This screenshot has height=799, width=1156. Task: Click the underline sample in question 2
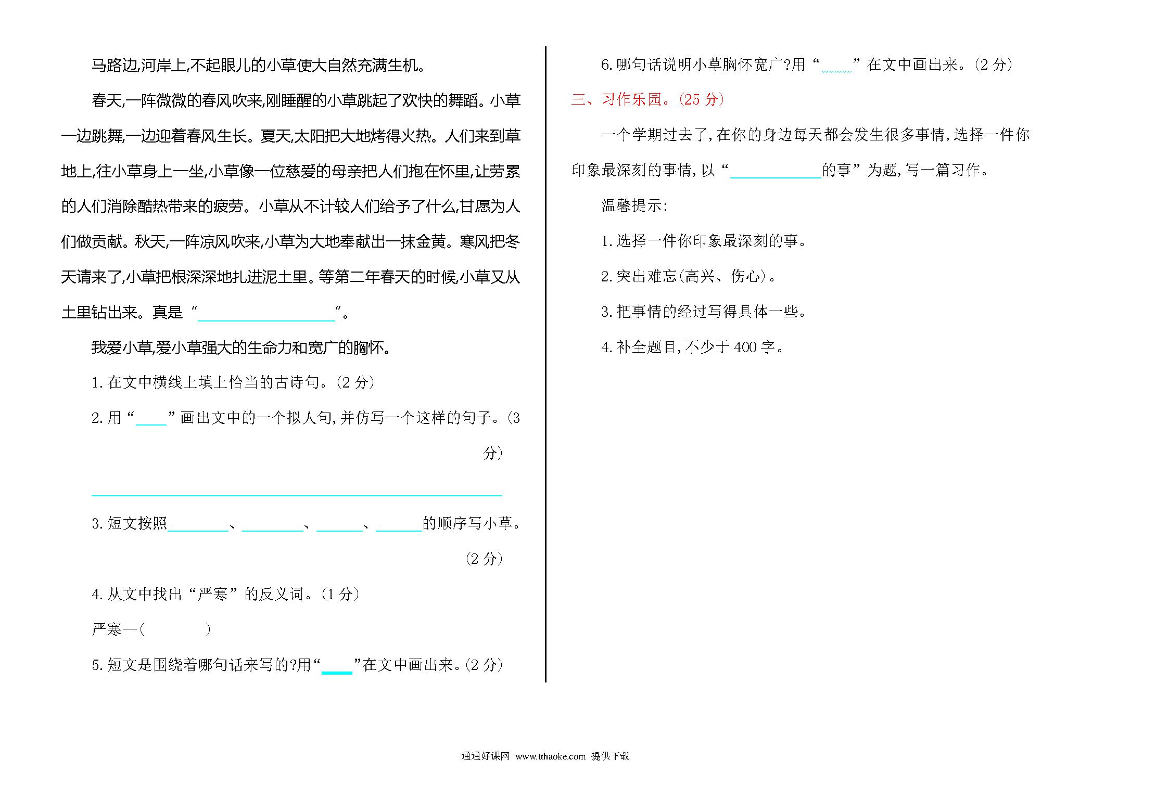pyautogui.click(x=151, y=424)
